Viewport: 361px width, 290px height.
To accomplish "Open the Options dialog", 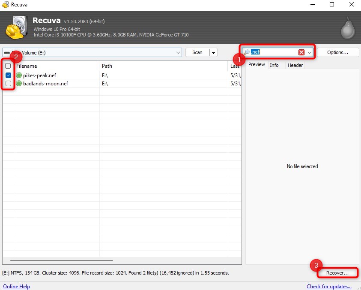I will pos(338,52).
